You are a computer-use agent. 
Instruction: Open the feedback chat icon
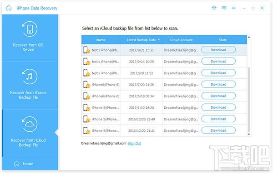tap(224, 8)
